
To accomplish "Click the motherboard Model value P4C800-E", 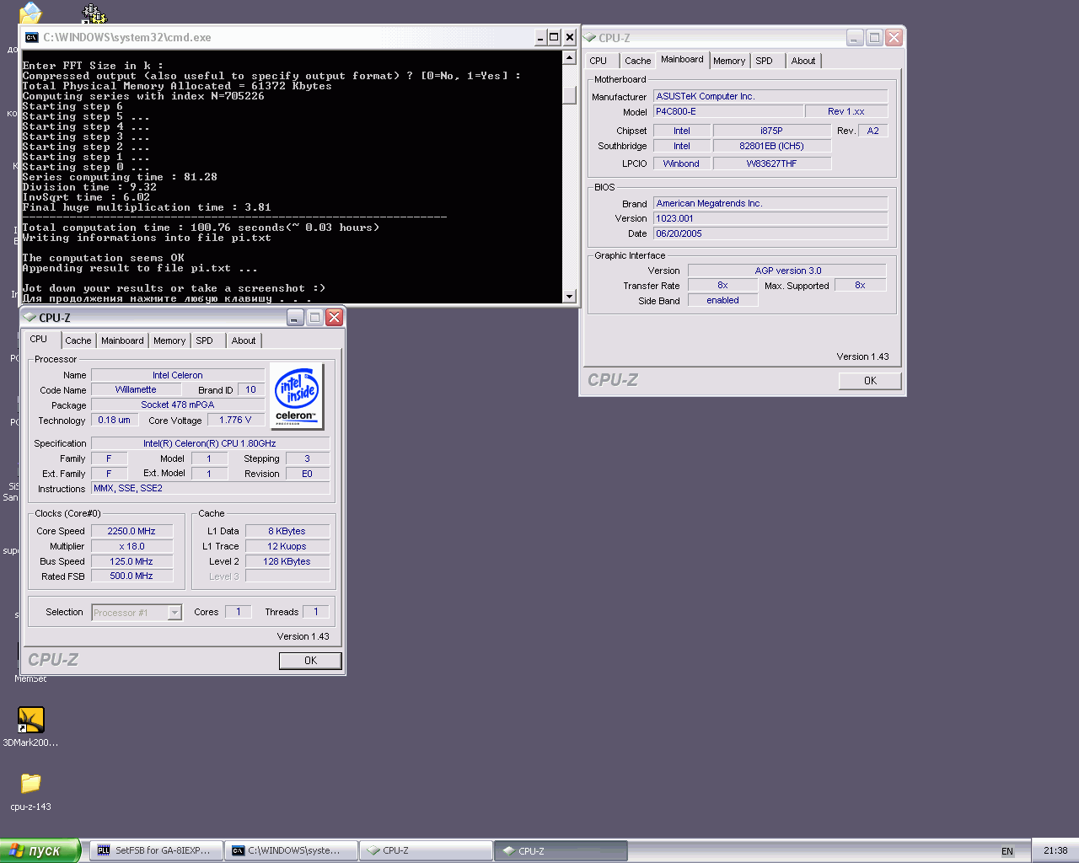I will tap(727, 111).
